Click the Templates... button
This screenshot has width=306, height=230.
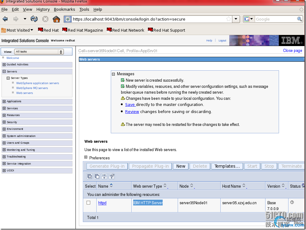227,166
